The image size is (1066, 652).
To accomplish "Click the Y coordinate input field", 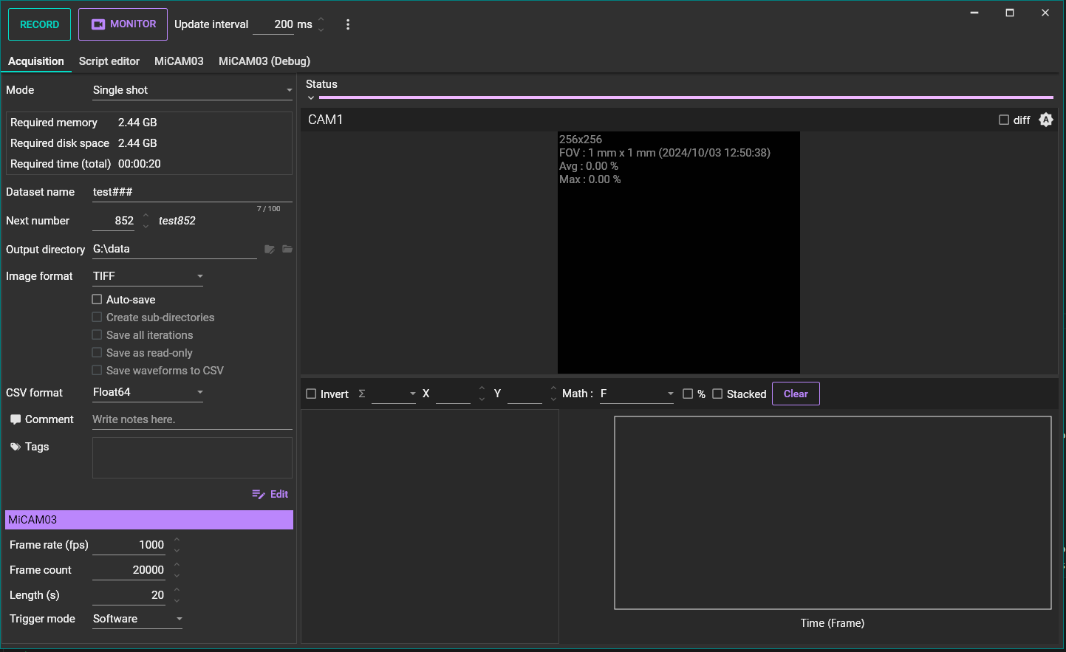I will 525,394.
